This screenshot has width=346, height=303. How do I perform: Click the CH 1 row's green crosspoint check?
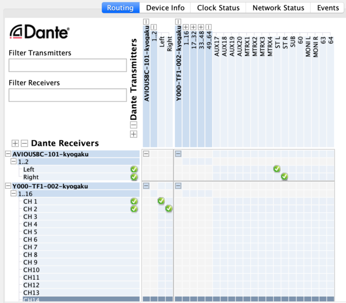click(161, 201)
